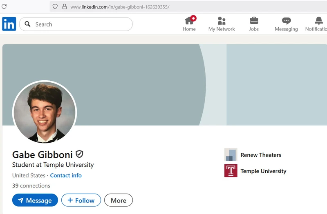Open Temple University school link
Image resolution: width=327 pixels, height=214 pixels.
point(263,171)
